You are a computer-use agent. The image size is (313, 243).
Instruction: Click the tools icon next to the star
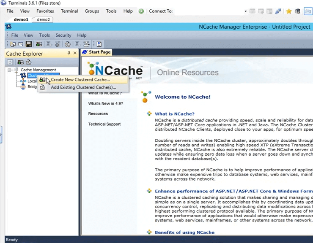pyautogui.click(x=297, y=11)
